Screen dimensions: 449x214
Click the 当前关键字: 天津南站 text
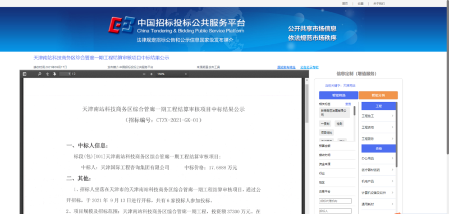click(340, 86)
